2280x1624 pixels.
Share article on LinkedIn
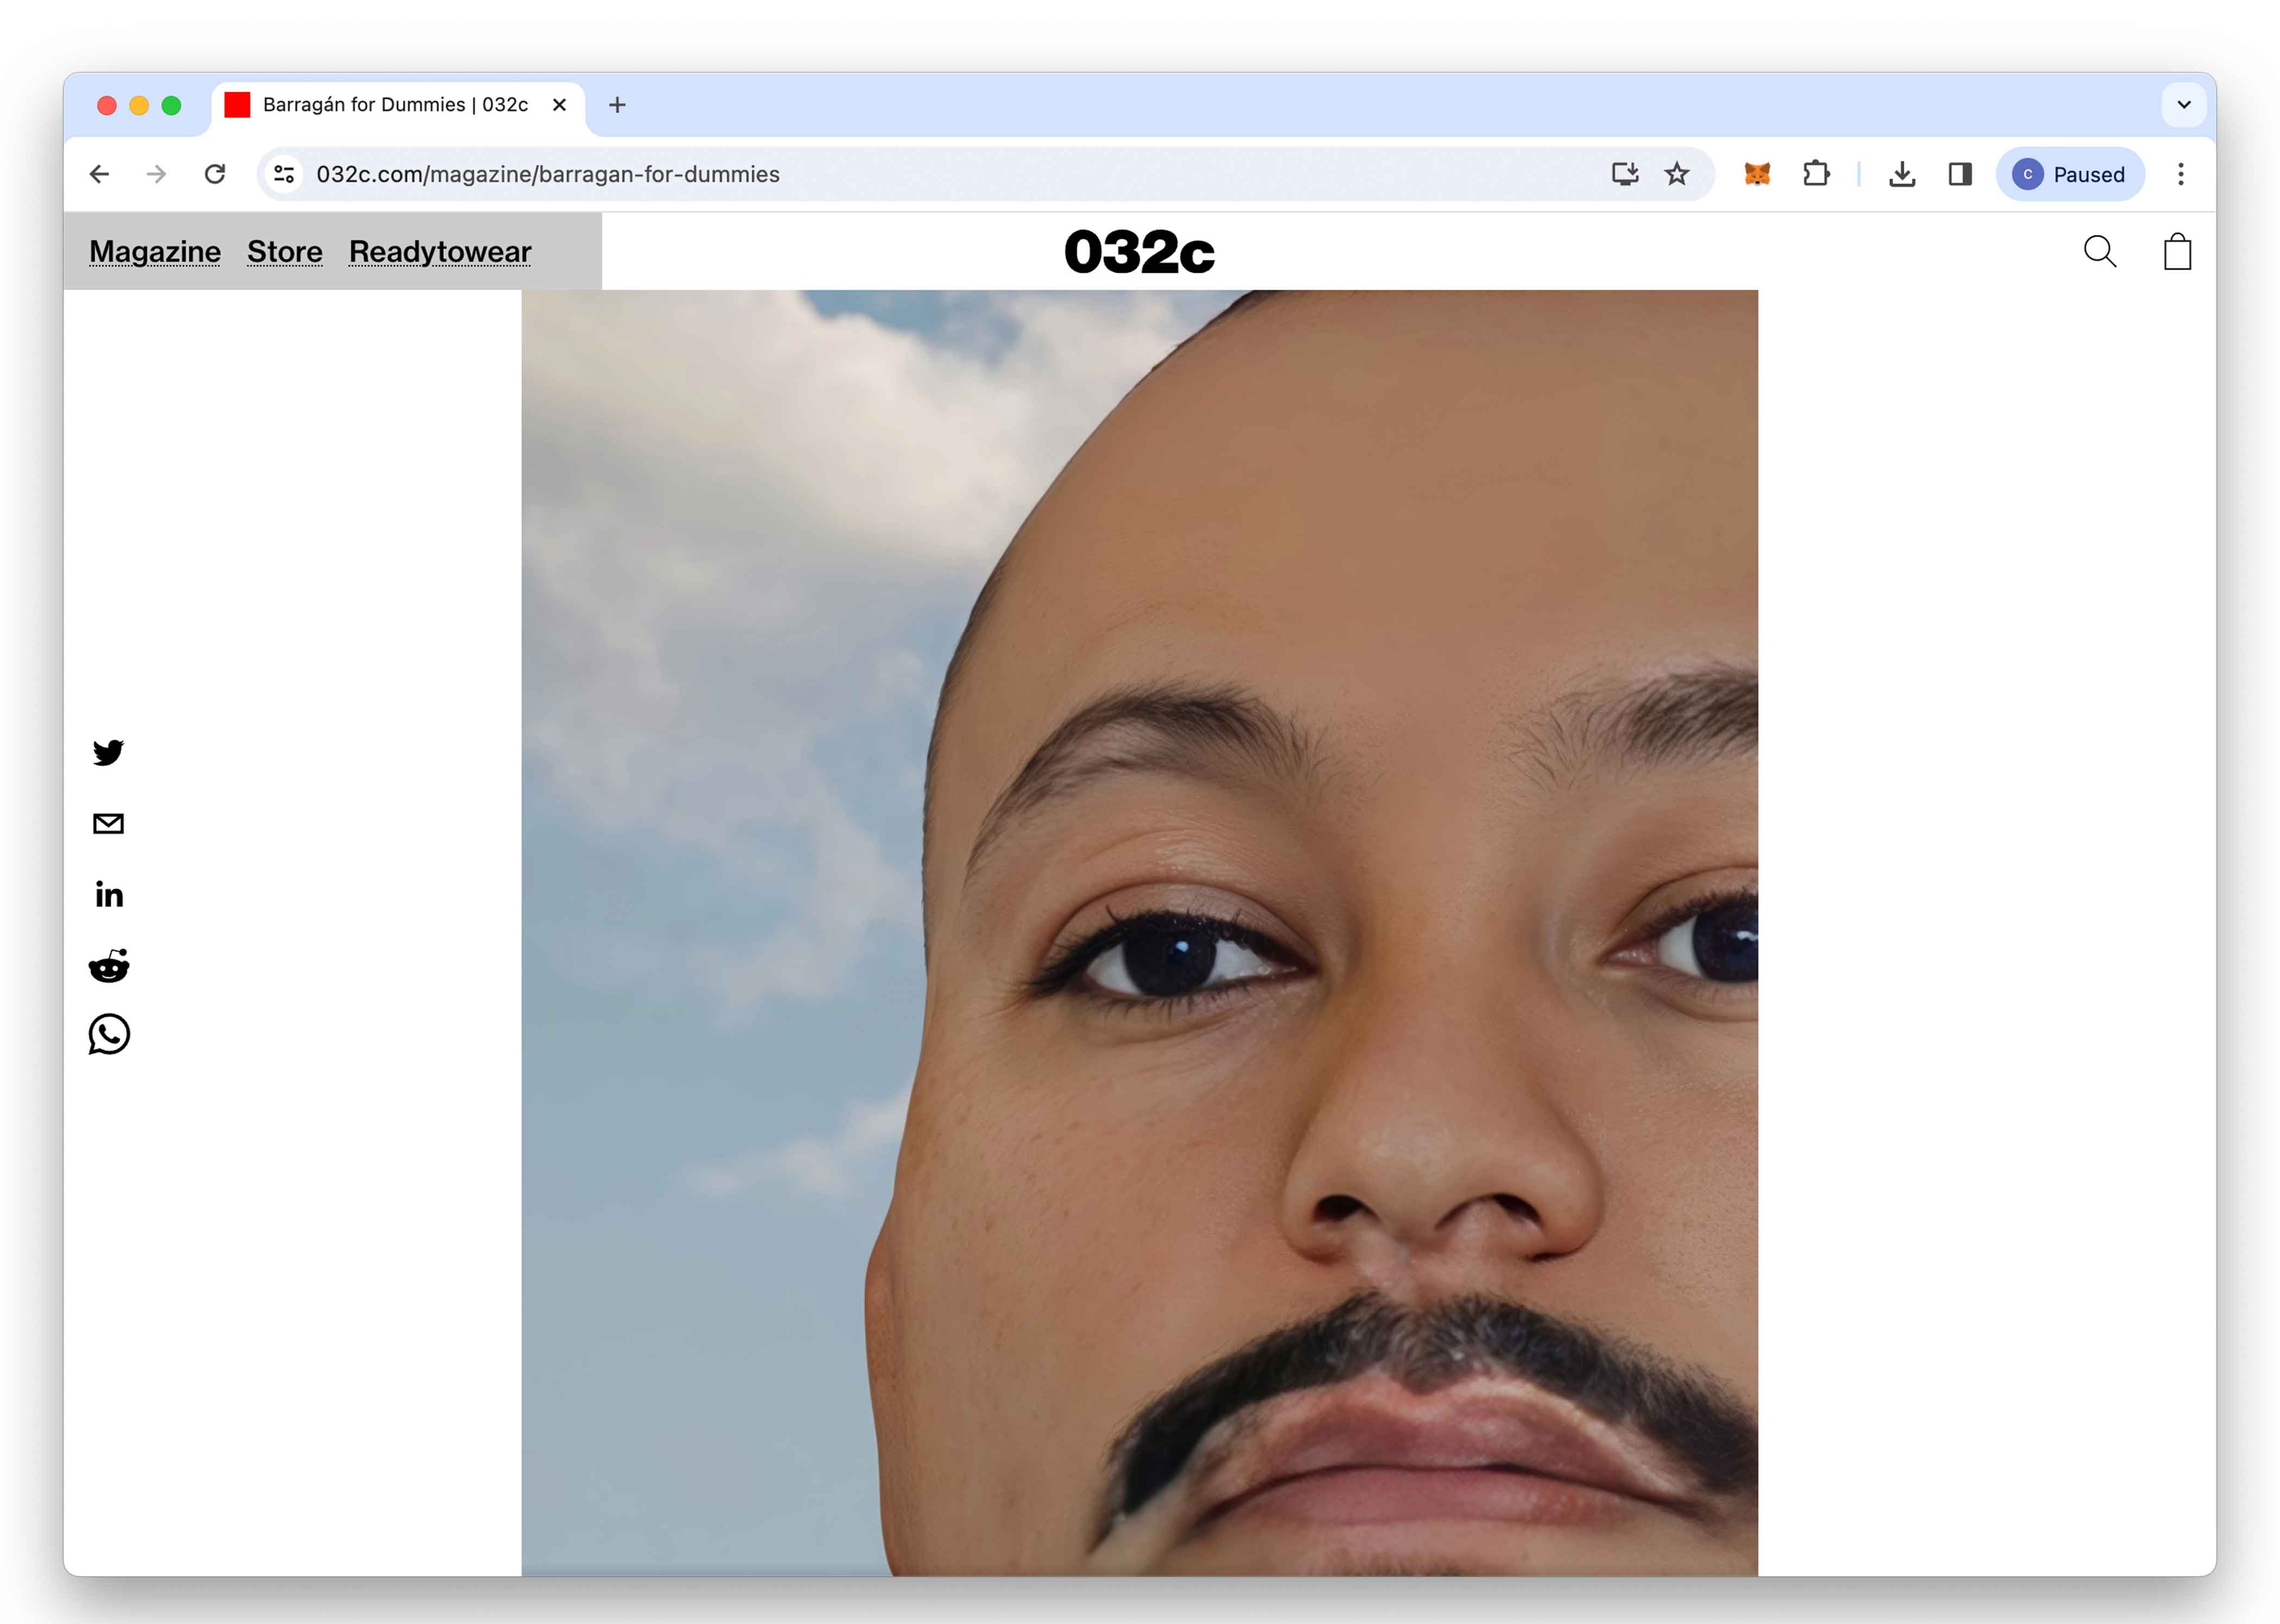coord(109,894)
